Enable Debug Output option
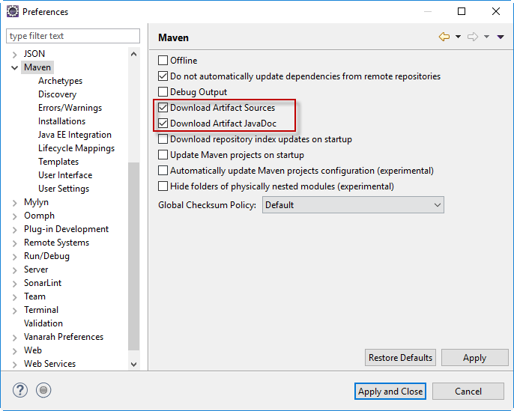Viewport: 514px width, 411px height. point(163,92)
